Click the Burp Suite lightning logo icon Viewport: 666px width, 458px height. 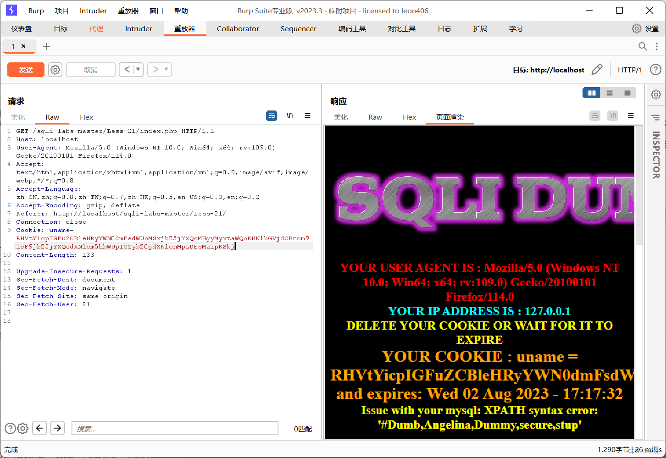pos(11,10)
